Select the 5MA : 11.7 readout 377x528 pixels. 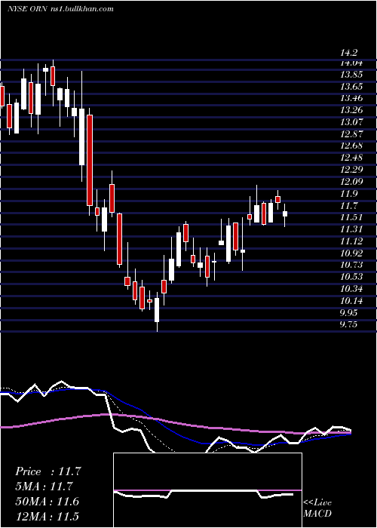coord(44,487)
